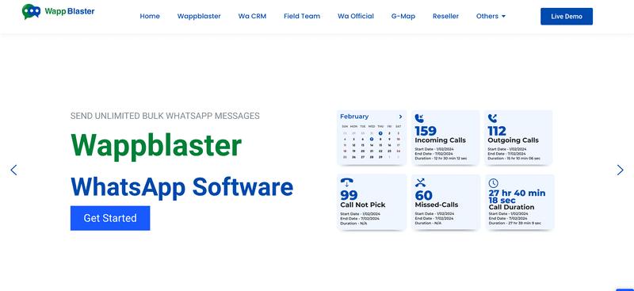Click the 159 Incoming Calls count

(426, 131)
